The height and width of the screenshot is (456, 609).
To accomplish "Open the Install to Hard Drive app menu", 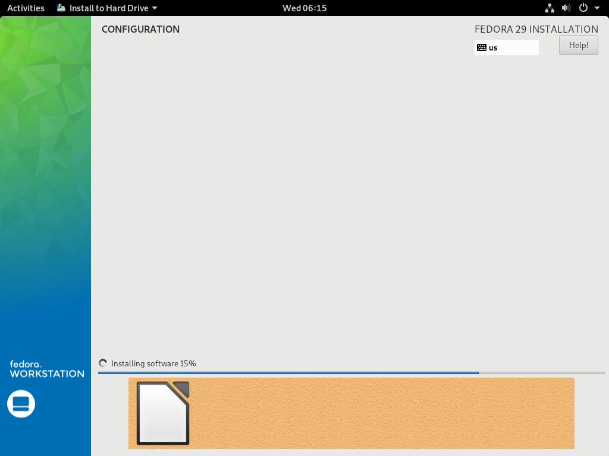I will point(107,8).
